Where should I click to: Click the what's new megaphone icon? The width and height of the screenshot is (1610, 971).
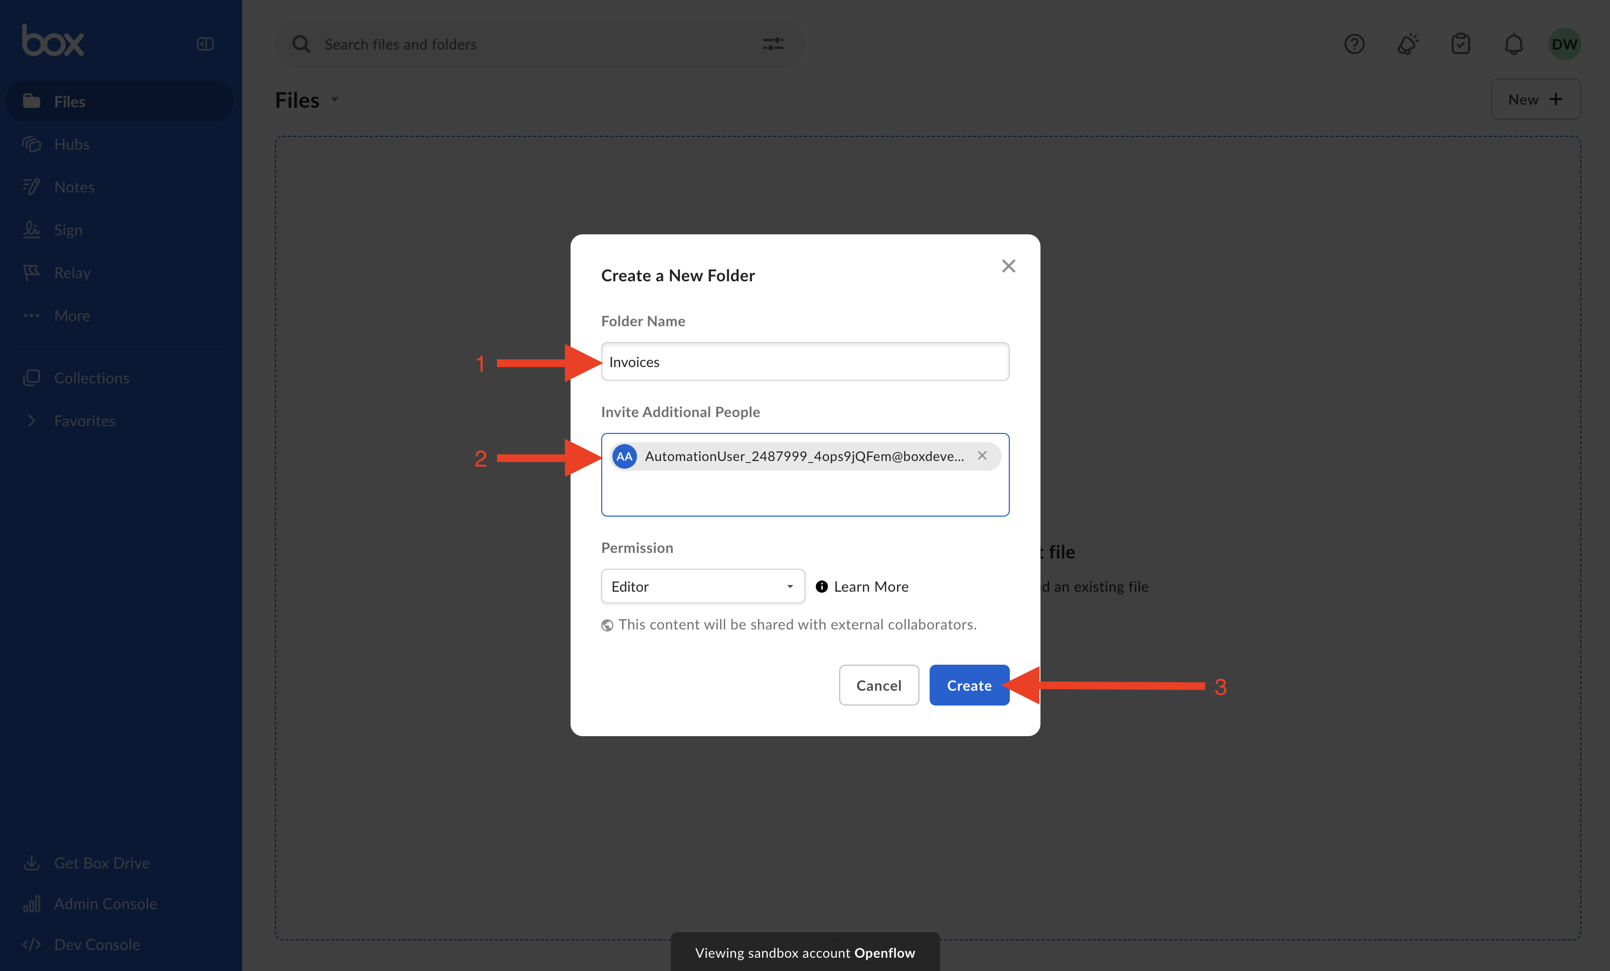pyautogui.click(x=1407, y=44)
